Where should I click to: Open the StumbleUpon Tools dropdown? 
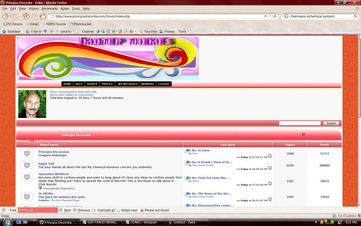pyautogui.click(x=183, y=31)
